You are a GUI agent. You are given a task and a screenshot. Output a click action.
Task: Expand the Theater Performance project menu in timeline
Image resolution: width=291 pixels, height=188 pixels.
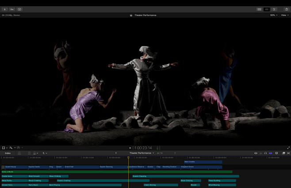coord(142,153)
